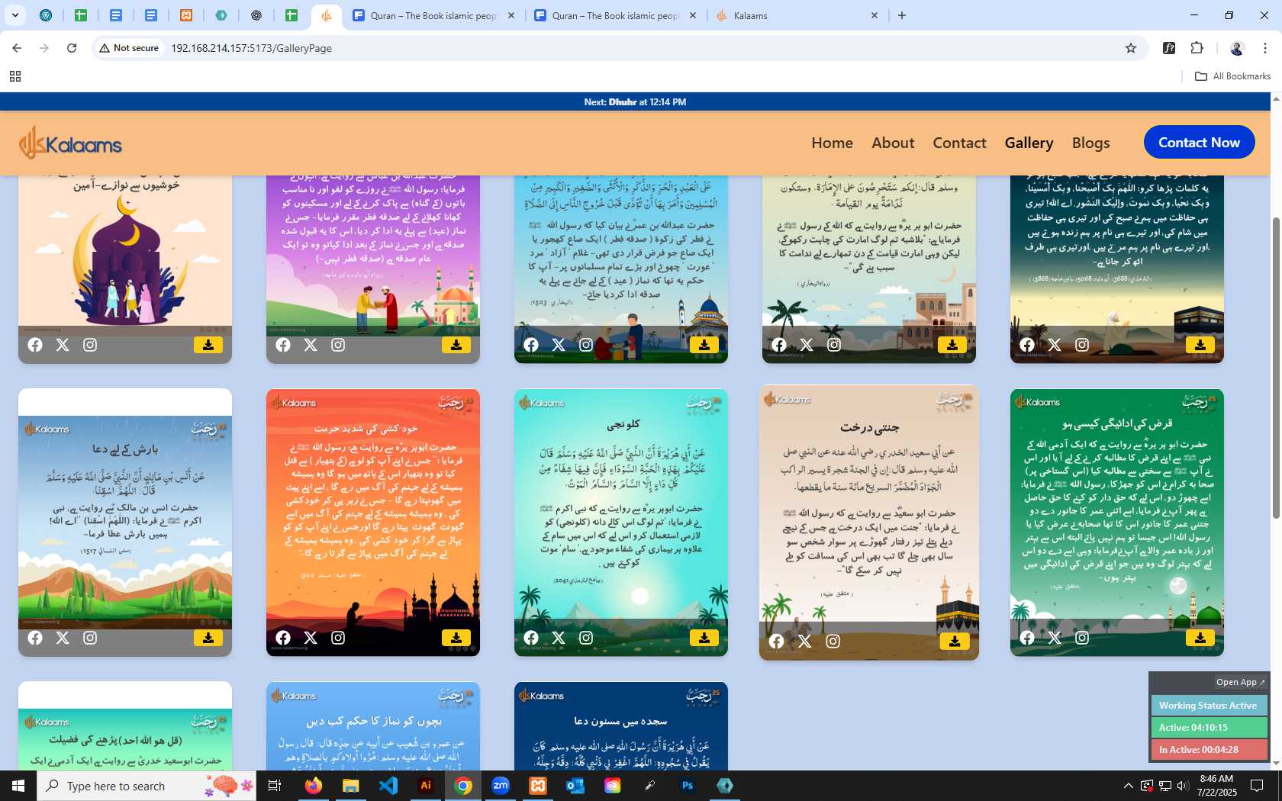Open the Chrome three-dot menu

click(1265, 48)
